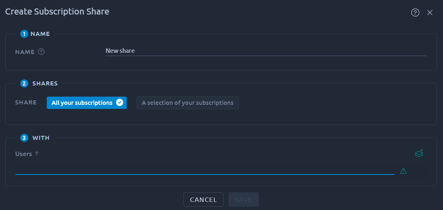Click the SAVE button
The height and width of the screenshot is (210, 443).
[x=243, y=200]
